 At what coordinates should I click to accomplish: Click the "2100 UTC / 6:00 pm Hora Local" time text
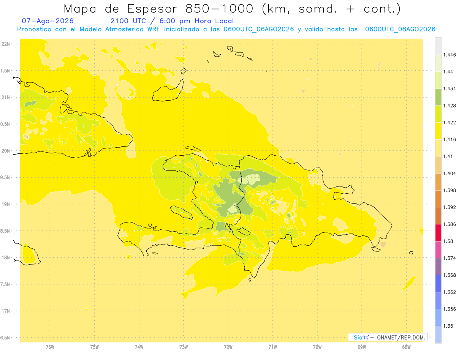pos(172,21)
